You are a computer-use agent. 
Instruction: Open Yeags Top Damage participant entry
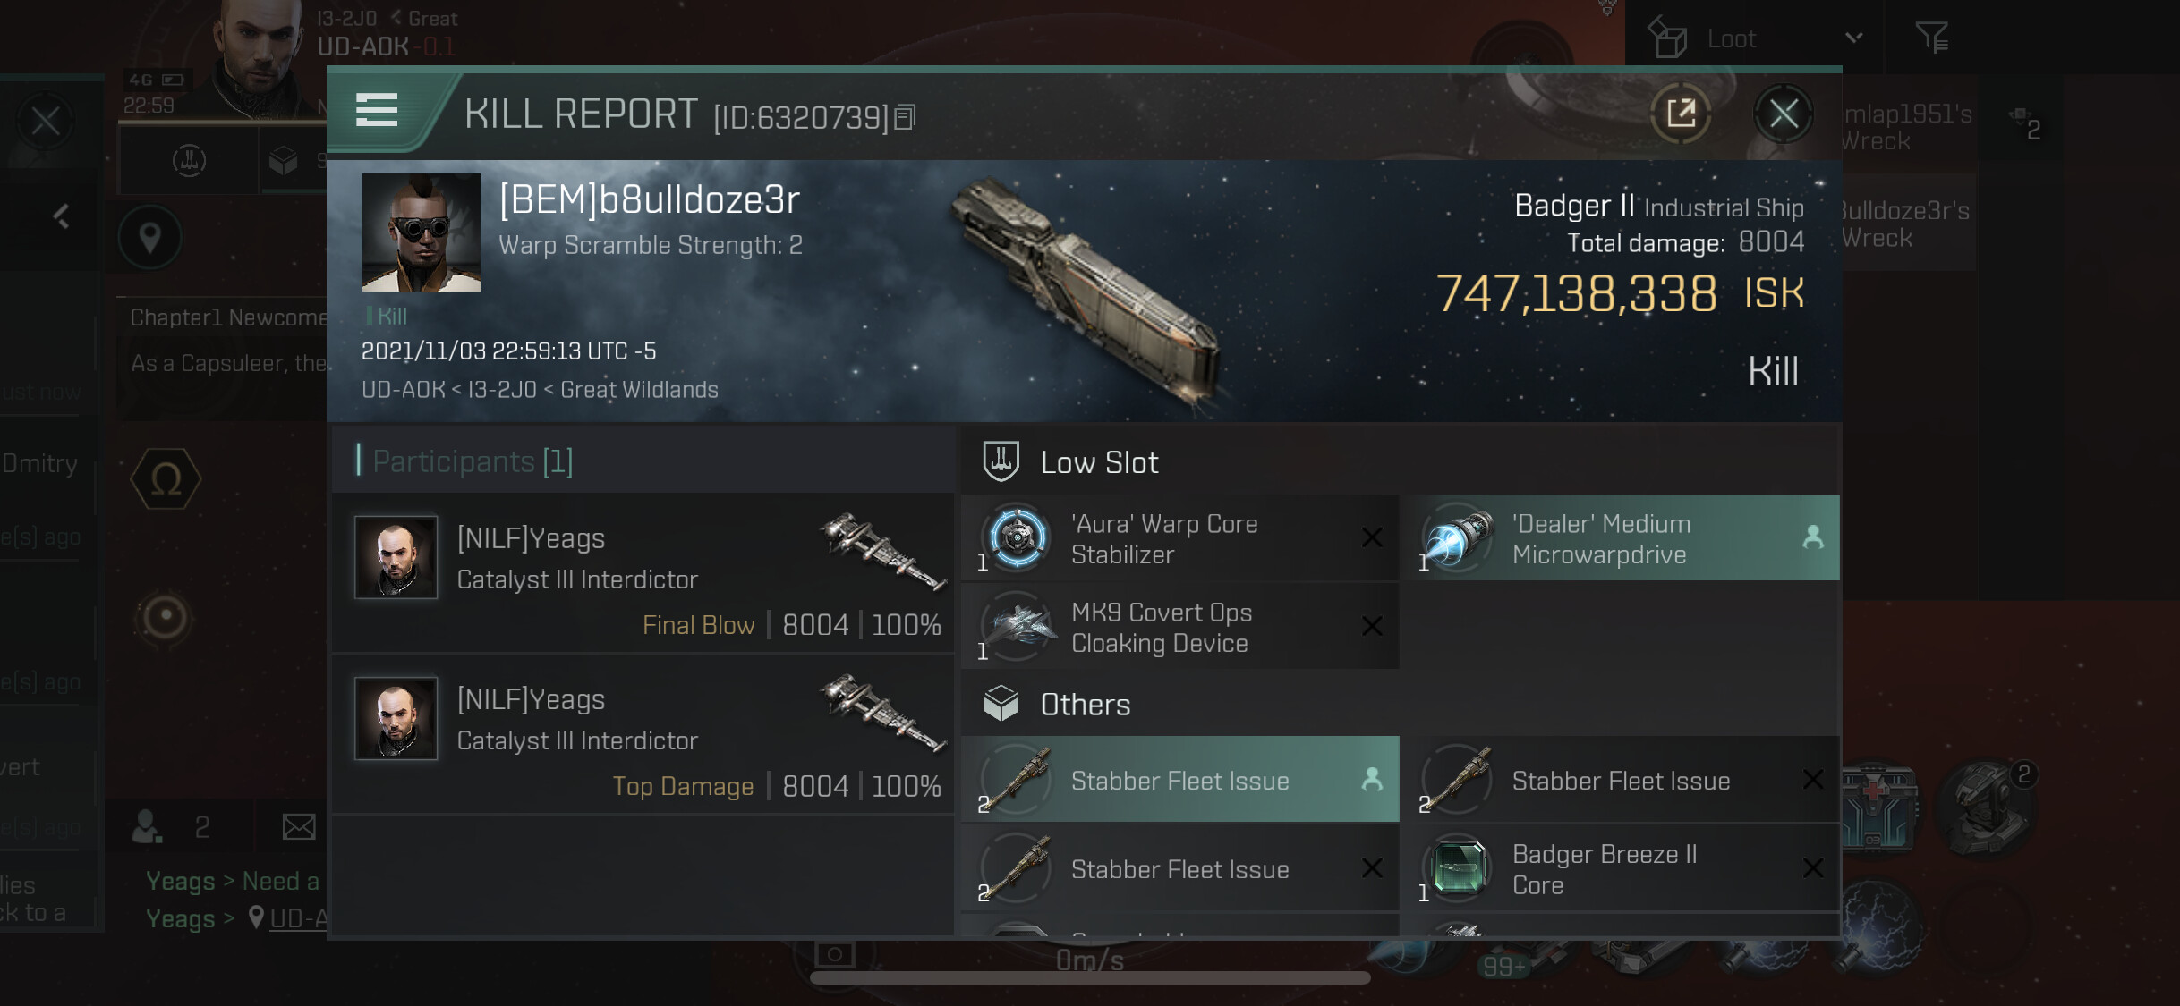coord(643,734)
